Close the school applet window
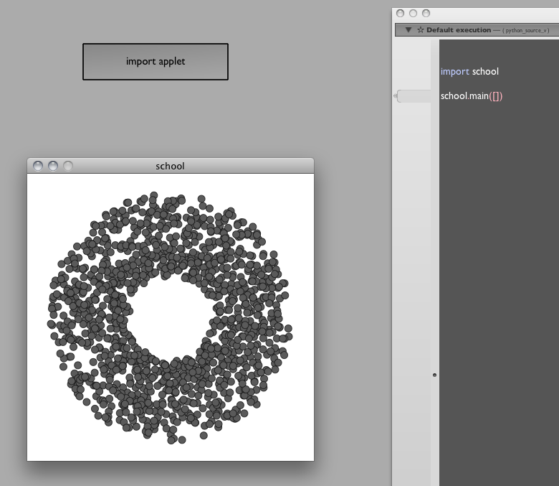The height and width of the screenshot is (486, 559). pos(39,166)
